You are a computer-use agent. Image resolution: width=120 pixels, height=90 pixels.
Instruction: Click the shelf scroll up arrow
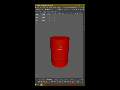(x=82, y=81)
